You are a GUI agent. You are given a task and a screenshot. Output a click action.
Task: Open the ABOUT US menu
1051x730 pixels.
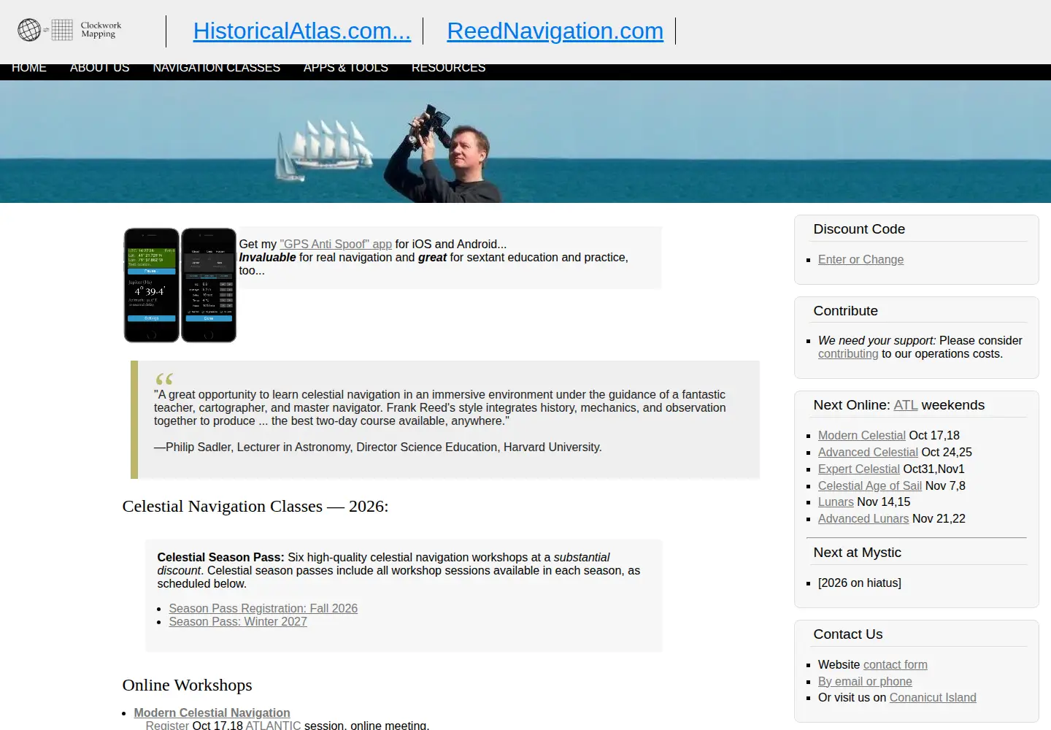[99, 68]
